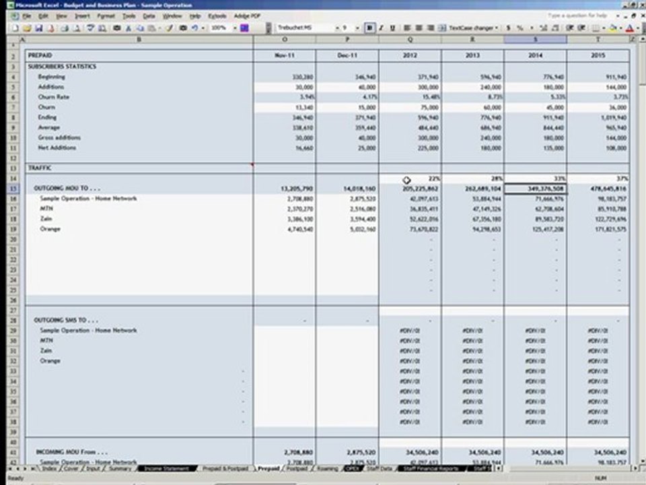Click the Paste icon

(152, 28)
